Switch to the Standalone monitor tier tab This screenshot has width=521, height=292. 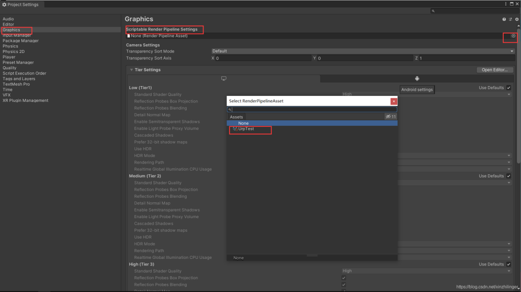tap(224, 78)
